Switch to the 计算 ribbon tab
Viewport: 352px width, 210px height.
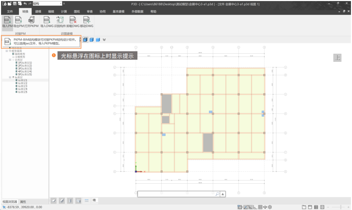coord(64,12)
